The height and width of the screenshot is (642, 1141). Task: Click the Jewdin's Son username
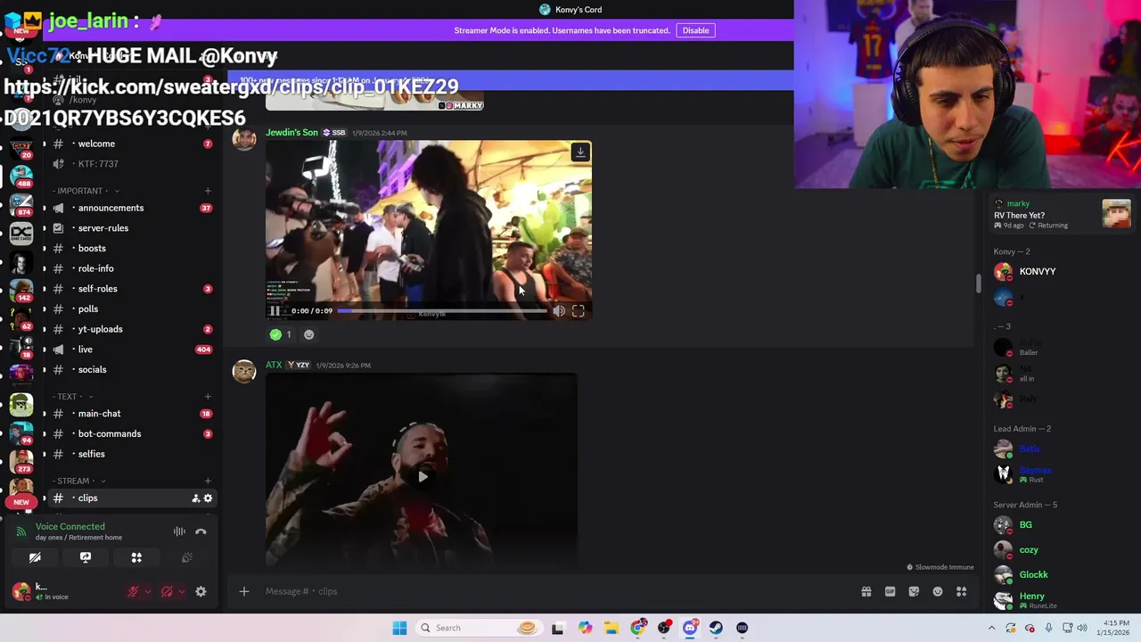[291, 133]
